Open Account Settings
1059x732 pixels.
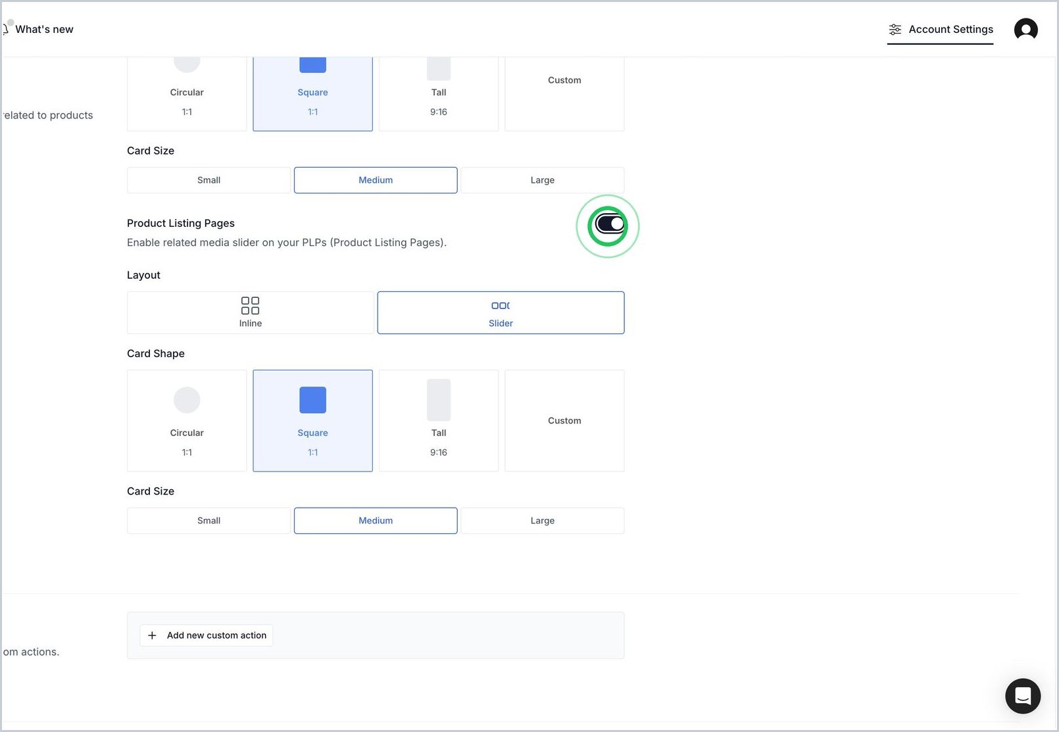point(941,30)
